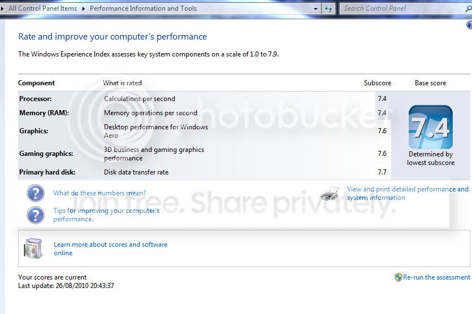Click the software box icon beside "Learn more about scores"
Viewport: 472px width, 314px height.
pos(33,248)
